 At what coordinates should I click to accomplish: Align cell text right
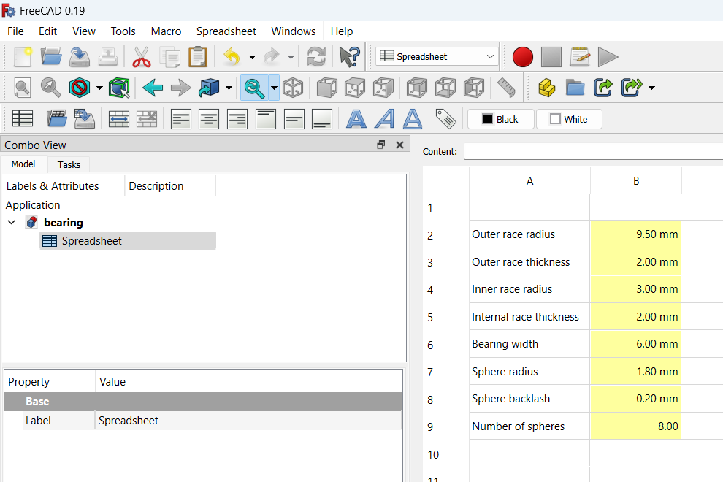pos(237,119)
